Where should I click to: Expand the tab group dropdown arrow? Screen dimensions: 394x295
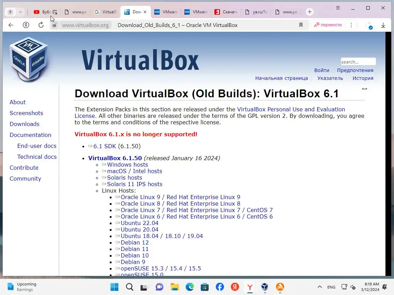[x=21, y=12]
